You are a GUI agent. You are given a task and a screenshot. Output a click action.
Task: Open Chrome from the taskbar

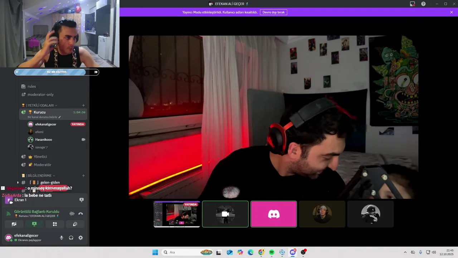click(x=261, y=252)
